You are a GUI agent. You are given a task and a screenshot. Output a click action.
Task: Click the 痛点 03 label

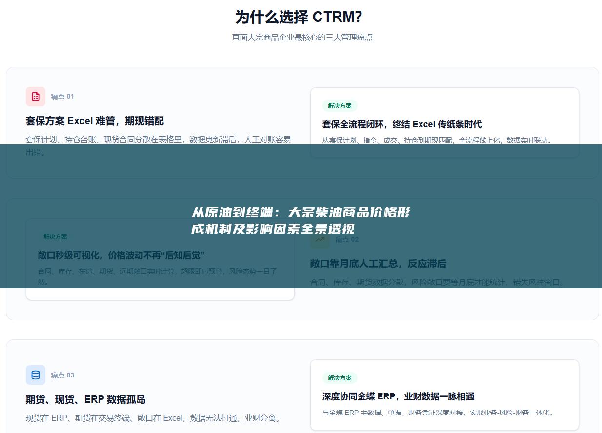pos(62,375)
